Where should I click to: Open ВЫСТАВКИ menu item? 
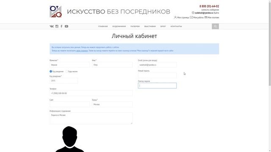click(150, 26)
